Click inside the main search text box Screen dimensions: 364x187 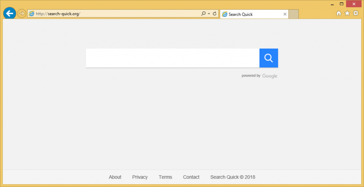pyautogui.click(x=172, y=58)
